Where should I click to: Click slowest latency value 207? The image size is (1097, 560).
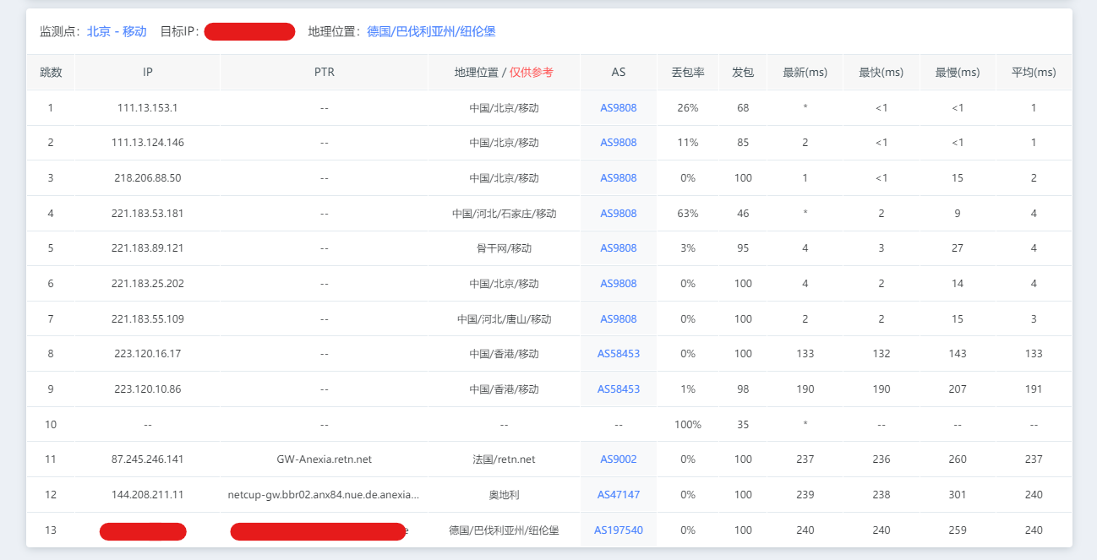click(x=958, y=389)
